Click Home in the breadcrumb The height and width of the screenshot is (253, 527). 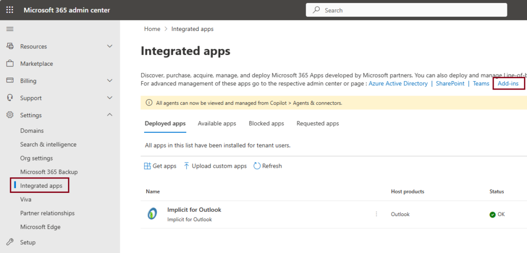tap(152, 29)
